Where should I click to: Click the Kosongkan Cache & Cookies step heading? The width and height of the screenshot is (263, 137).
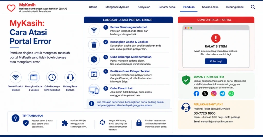point(129,42)
